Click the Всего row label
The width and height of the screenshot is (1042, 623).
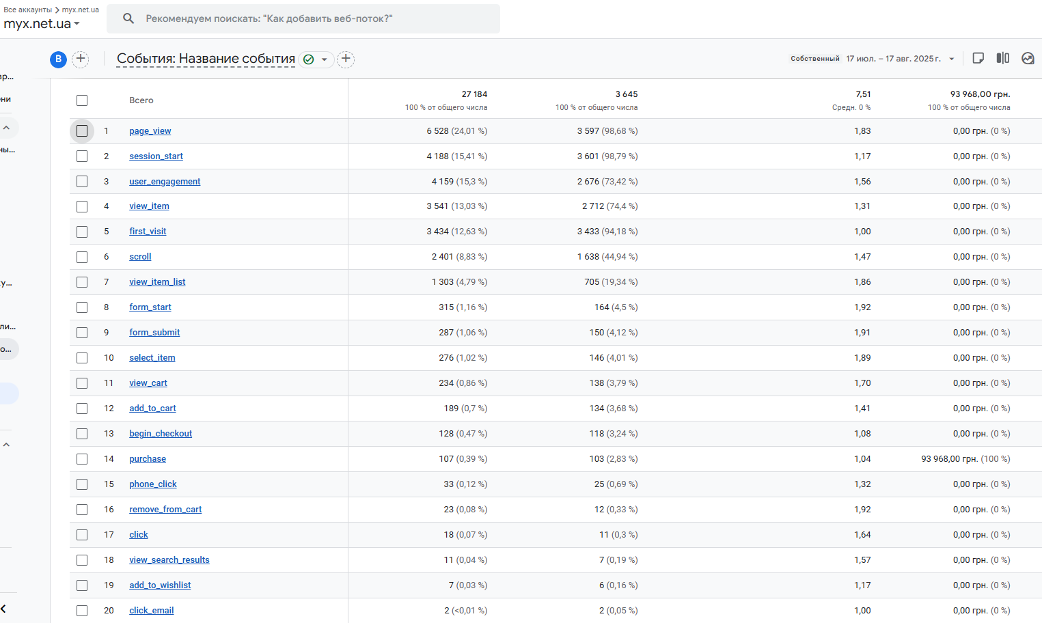click(141, 100)
